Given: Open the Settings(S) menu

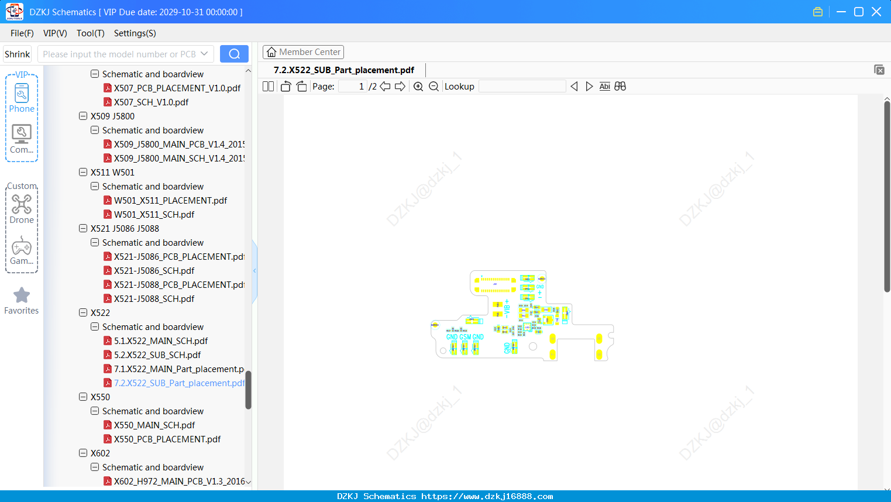Looking at the screenshot, I should pos(135,33).
